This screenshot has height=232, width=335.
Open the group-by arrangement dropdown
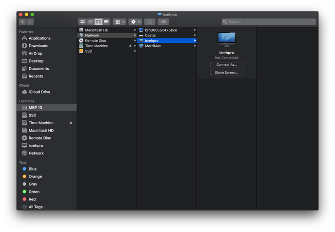tap(119, 21)
